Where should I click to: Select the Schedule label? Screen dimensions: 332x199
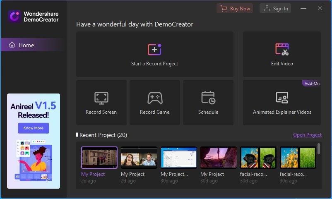[x=208, y=112]
